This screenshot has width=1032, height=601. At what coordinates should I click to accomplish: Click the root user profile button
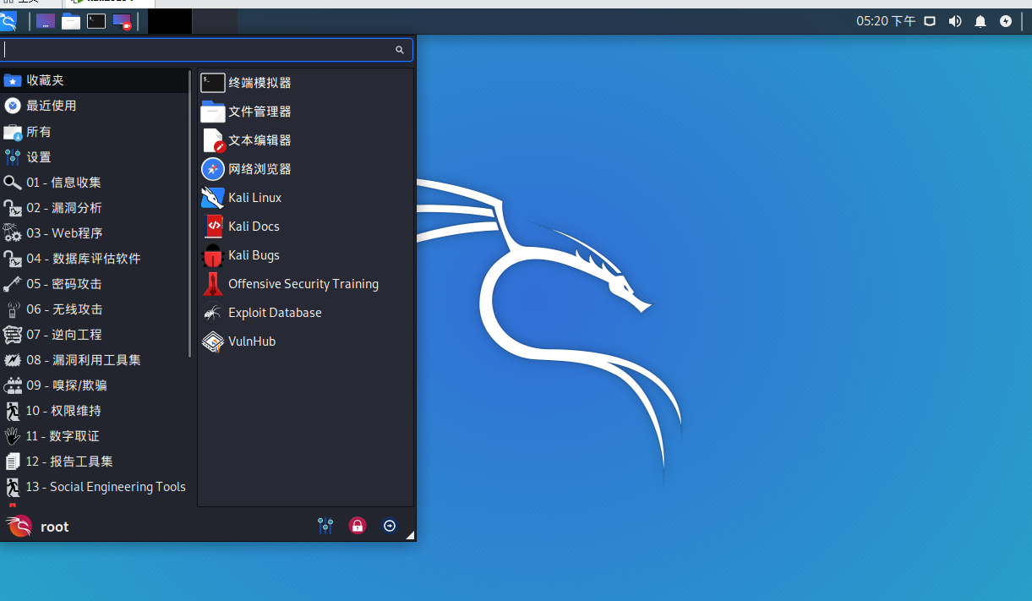pos(38,527)
